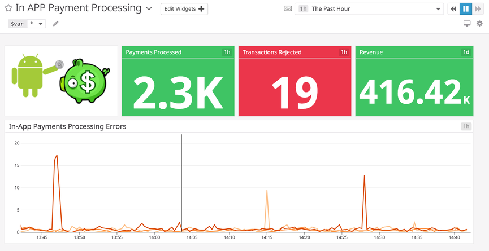Click the In-App Payments Processing Errors title
Viewport: 489px width, 251px height.
67,126
